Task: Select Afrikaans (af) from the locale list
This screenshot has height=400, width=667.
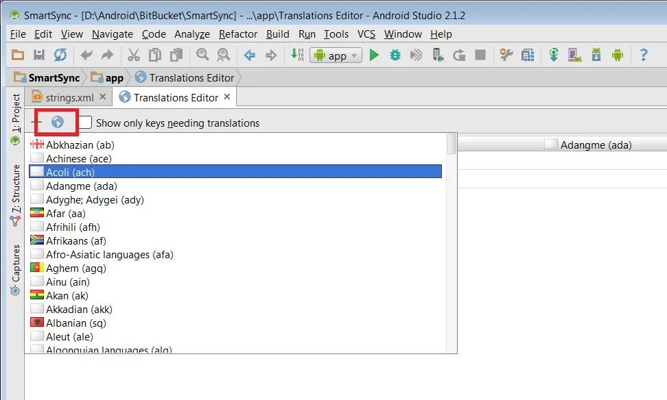Action: pos(235,241)
